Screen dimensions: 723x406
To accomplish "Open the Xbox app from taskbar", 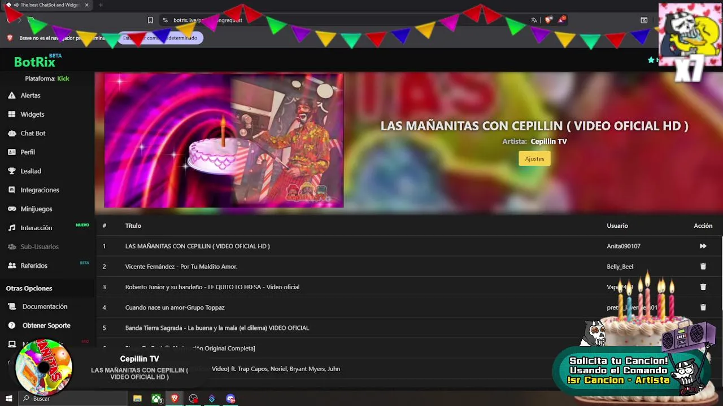I will (156, 399).
